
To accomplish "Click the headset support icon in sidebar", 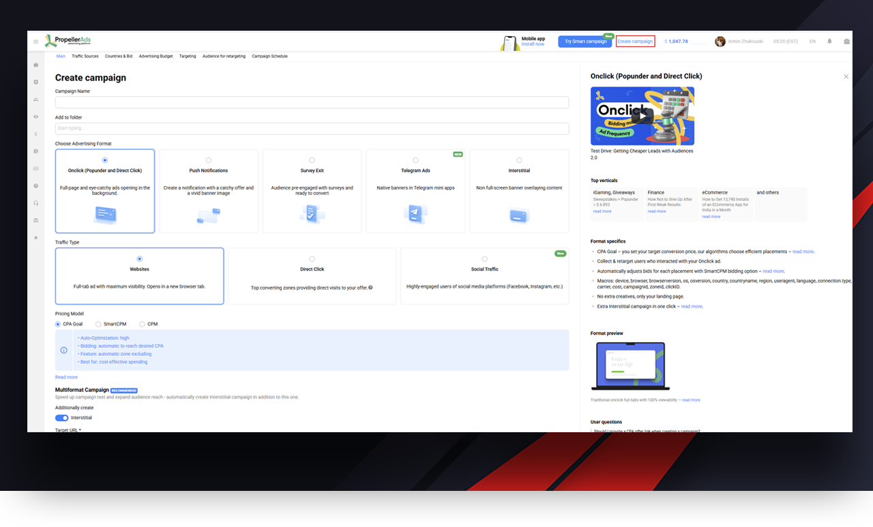I will tap(36, 203).
